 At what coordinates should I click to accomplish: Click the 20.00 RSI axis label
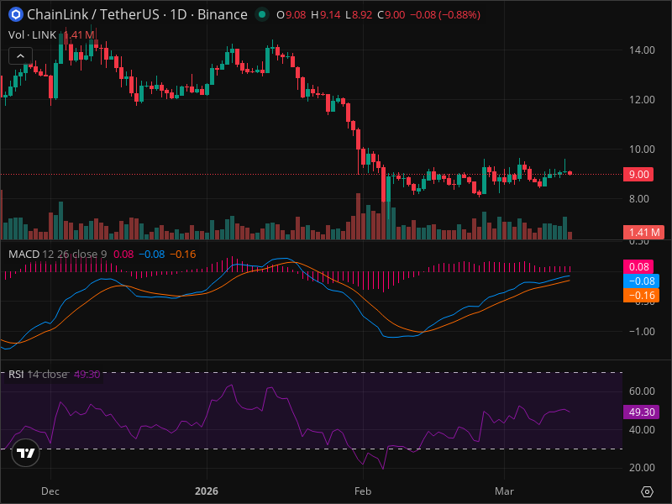coord(642,468)
